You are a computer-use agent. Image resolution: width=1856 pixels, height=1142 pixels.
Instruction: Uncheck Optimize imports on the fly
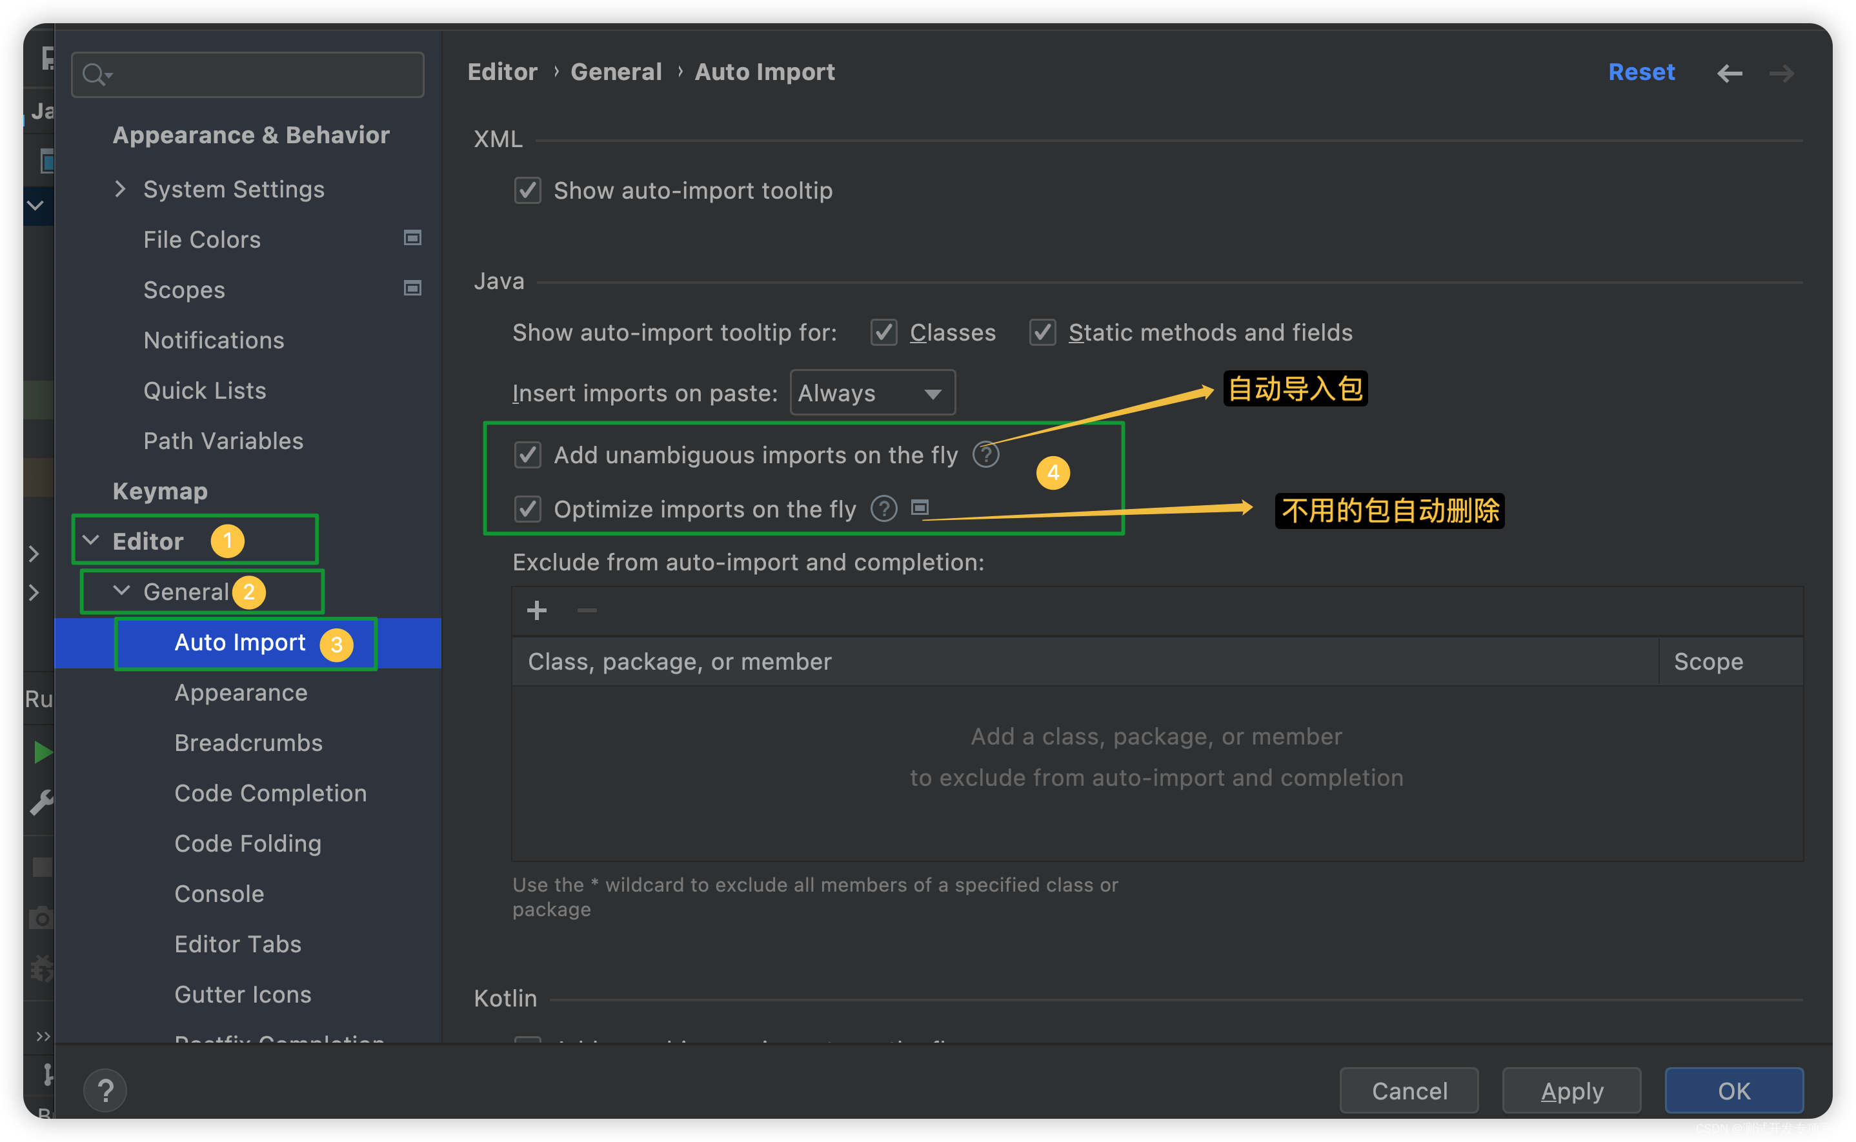point(527,508)
